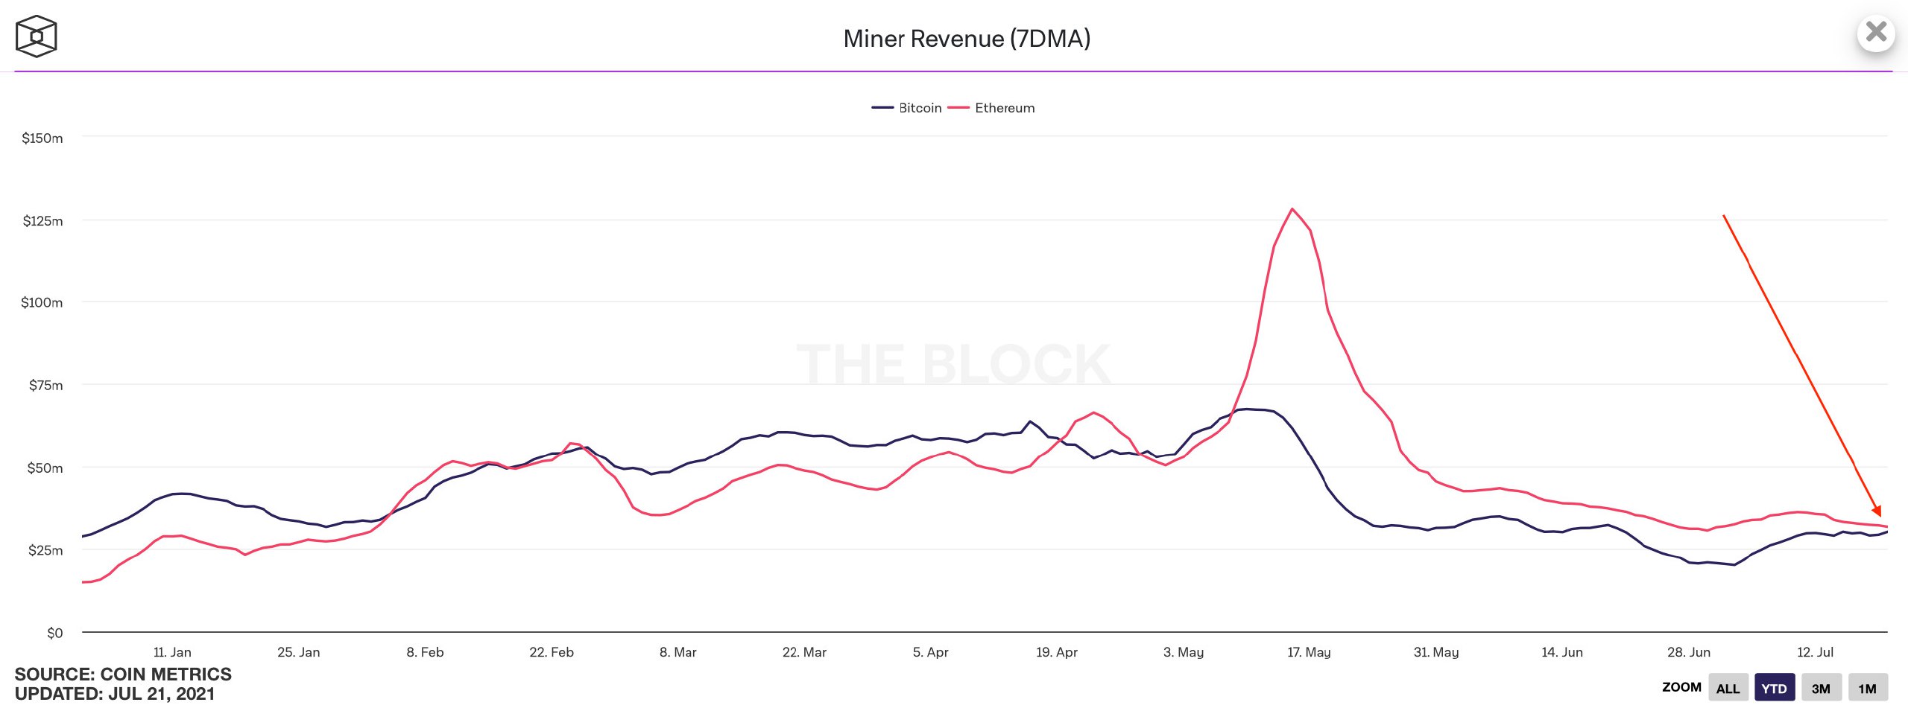Click the $100m y-axis label

[42, 303]
